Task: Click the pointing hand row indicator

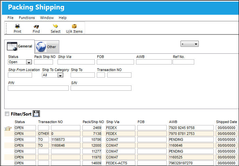Action: (8, 128)
